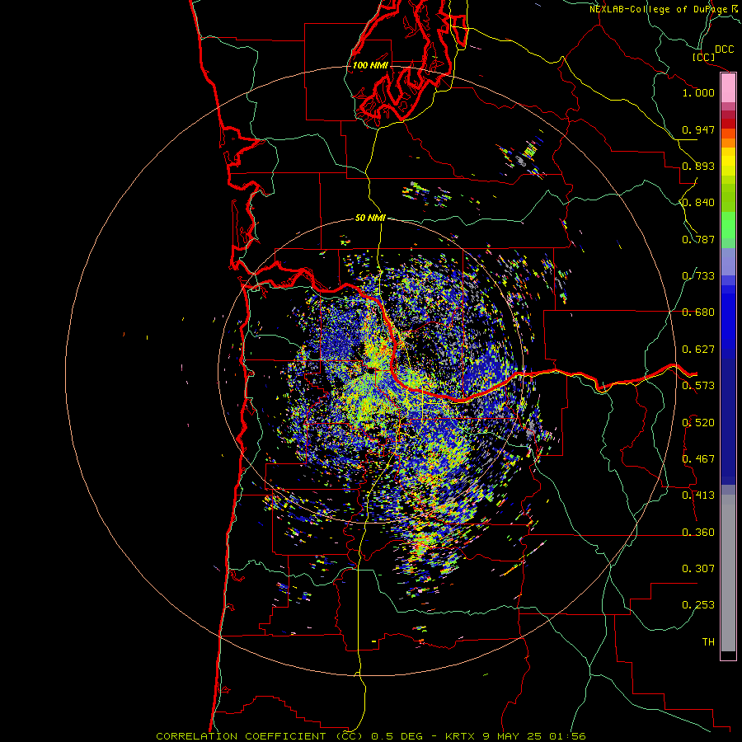Click the pink 1.000 color band
The height and width of the screenshot is (742, 742).
pyautogui.click(x=728, y=88)
